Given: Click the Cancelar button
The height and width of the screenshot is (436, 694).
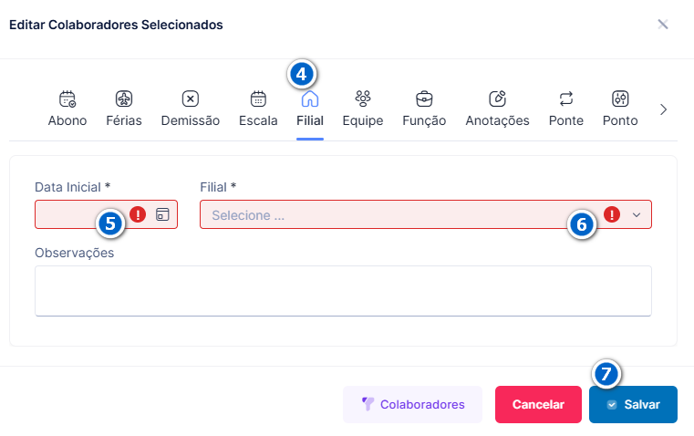Looking at the screenshot, I should pos(538,405).
